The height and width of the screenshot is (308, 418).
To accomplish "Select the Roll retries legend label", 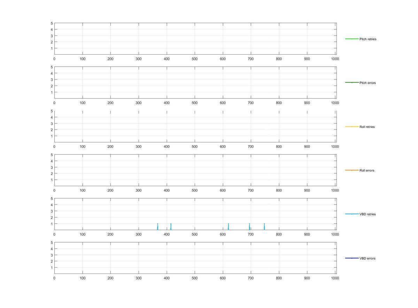I will tap(367, 127).
